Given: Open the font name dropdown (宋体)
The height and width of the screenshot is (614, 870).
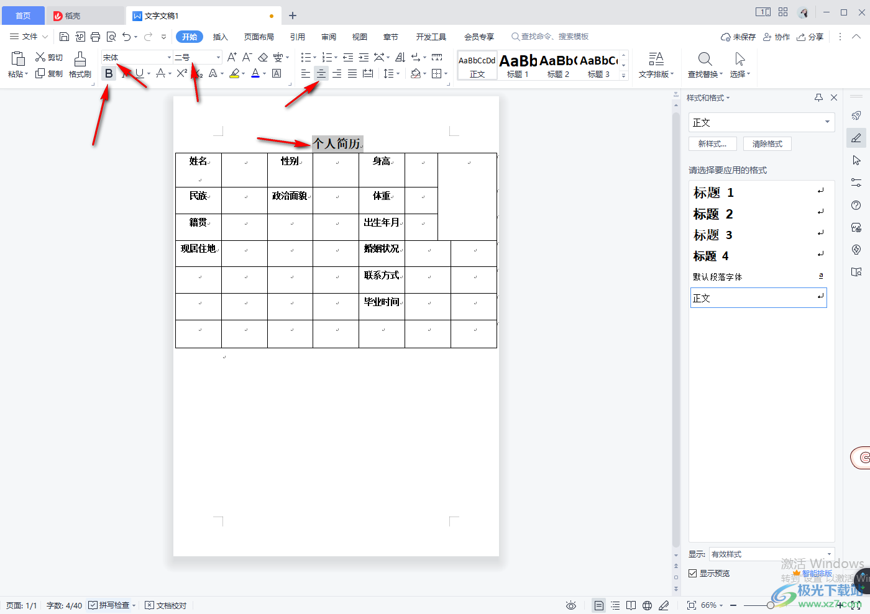Looking at the screenshot, I should [x=169, y=57].
